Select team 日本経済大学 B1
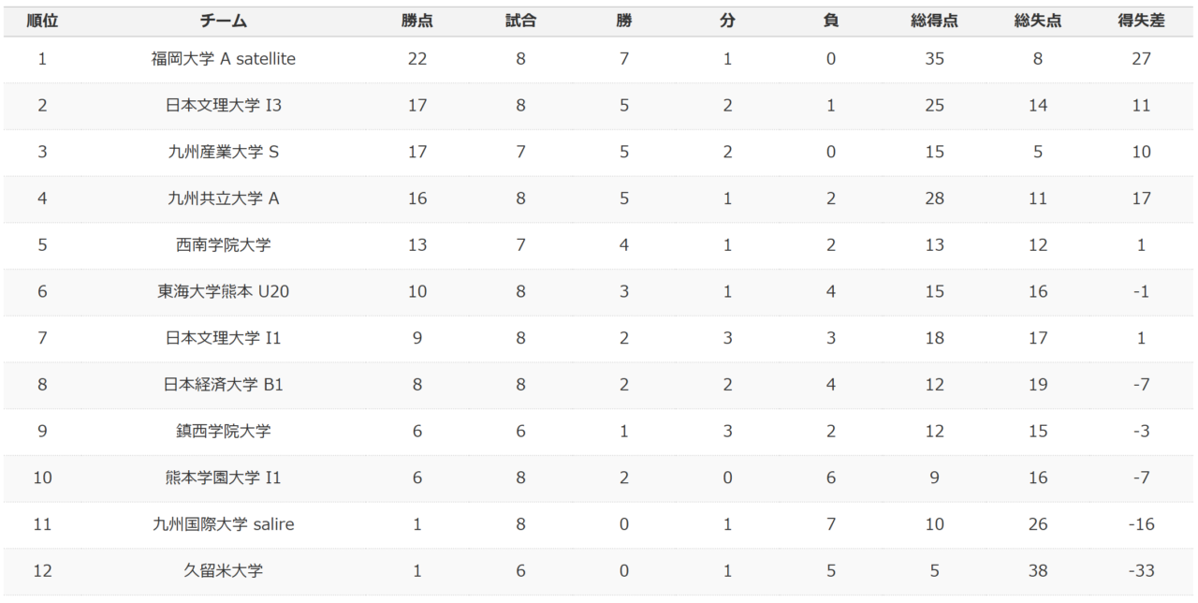 (224, 385)
